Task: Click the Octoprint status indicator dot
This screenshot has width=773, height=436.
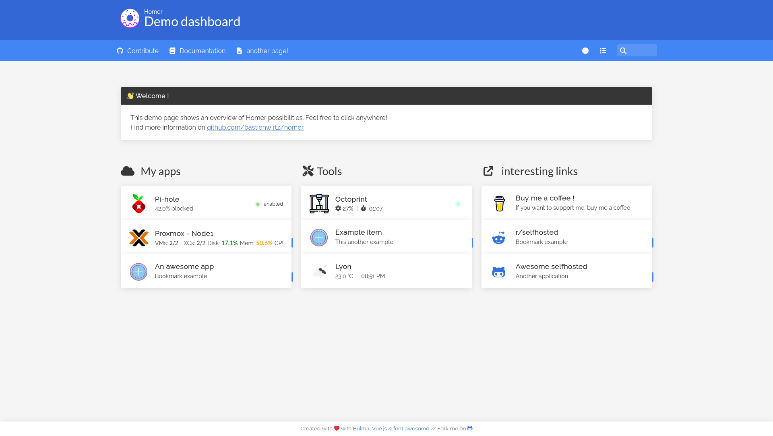Action: click(x=458, y=204)
